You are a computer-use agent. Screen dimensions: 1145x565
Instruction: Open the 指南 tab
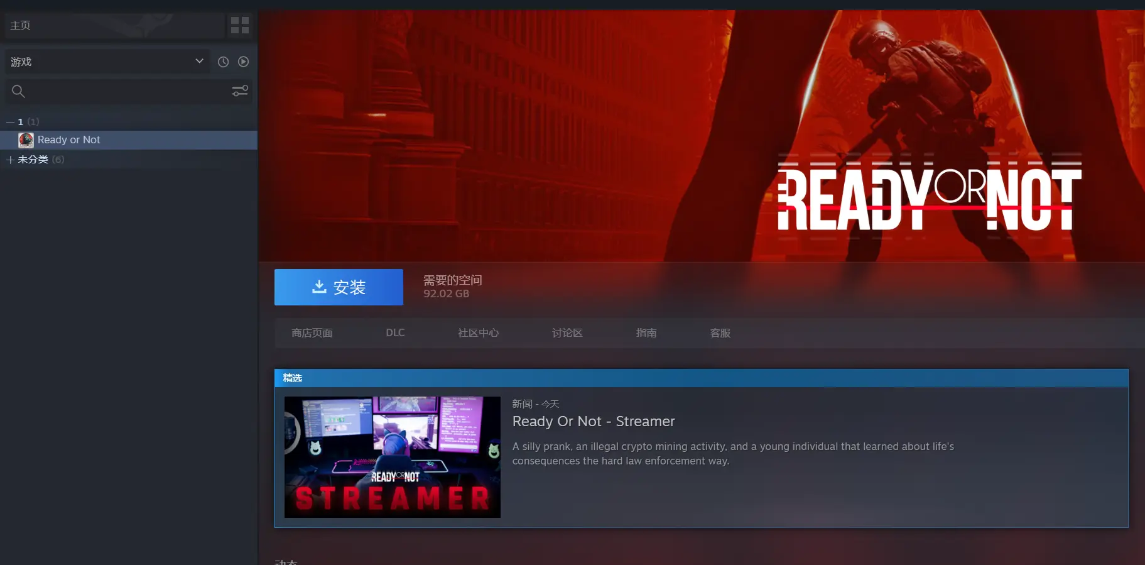coord(646,333)
